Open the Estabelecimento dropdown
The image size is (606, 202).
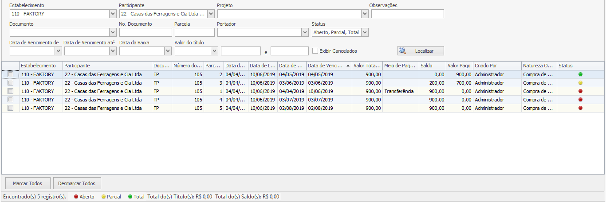click(x=113, y=14)
